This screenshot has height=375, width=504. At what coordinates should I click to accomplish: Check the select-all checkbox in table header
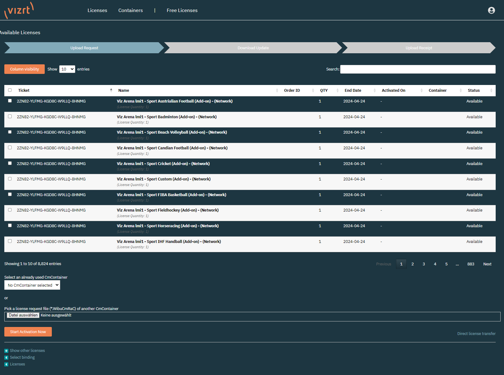10,90
